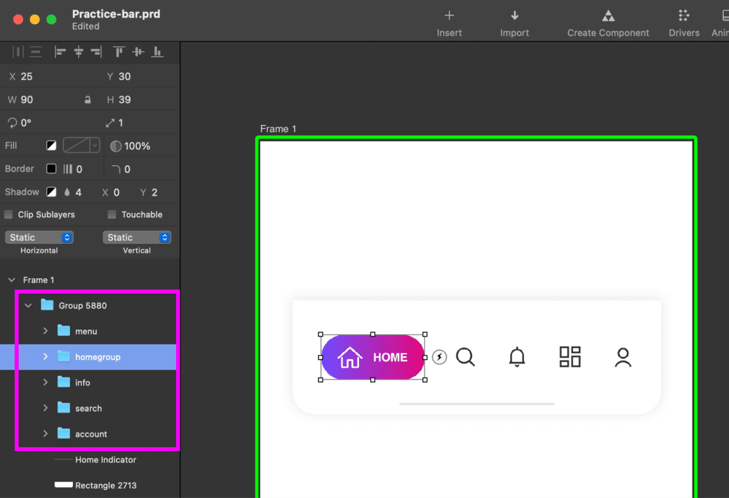Expand the account folder layer
The height and width of the screenshot is (498, 729).
(x=45, y=434)
